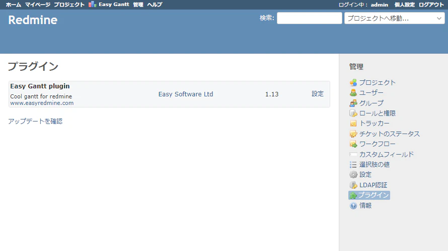Click the プラグイン puzzle piece icon
The height and width of the screenshot is (251, 448).
tap(353, 195)
